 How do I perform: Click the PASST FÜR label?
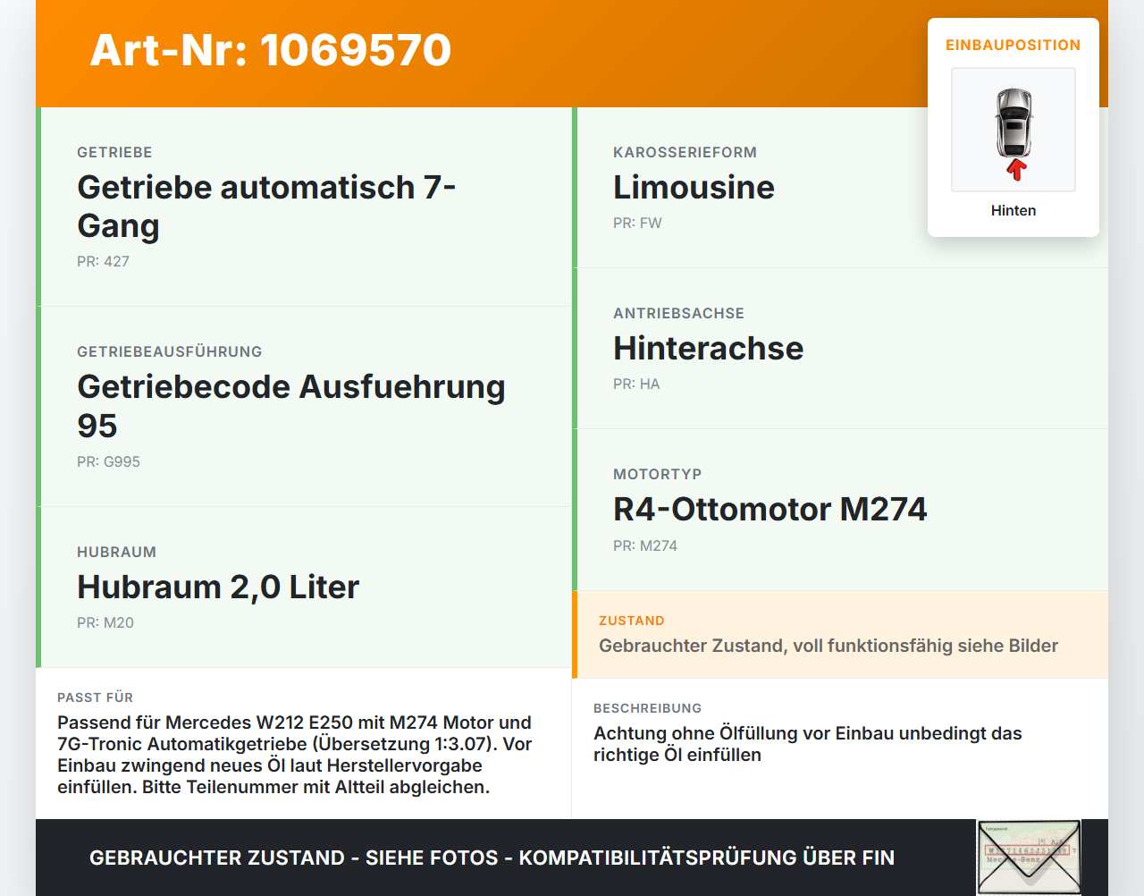(x=95, y=697)
